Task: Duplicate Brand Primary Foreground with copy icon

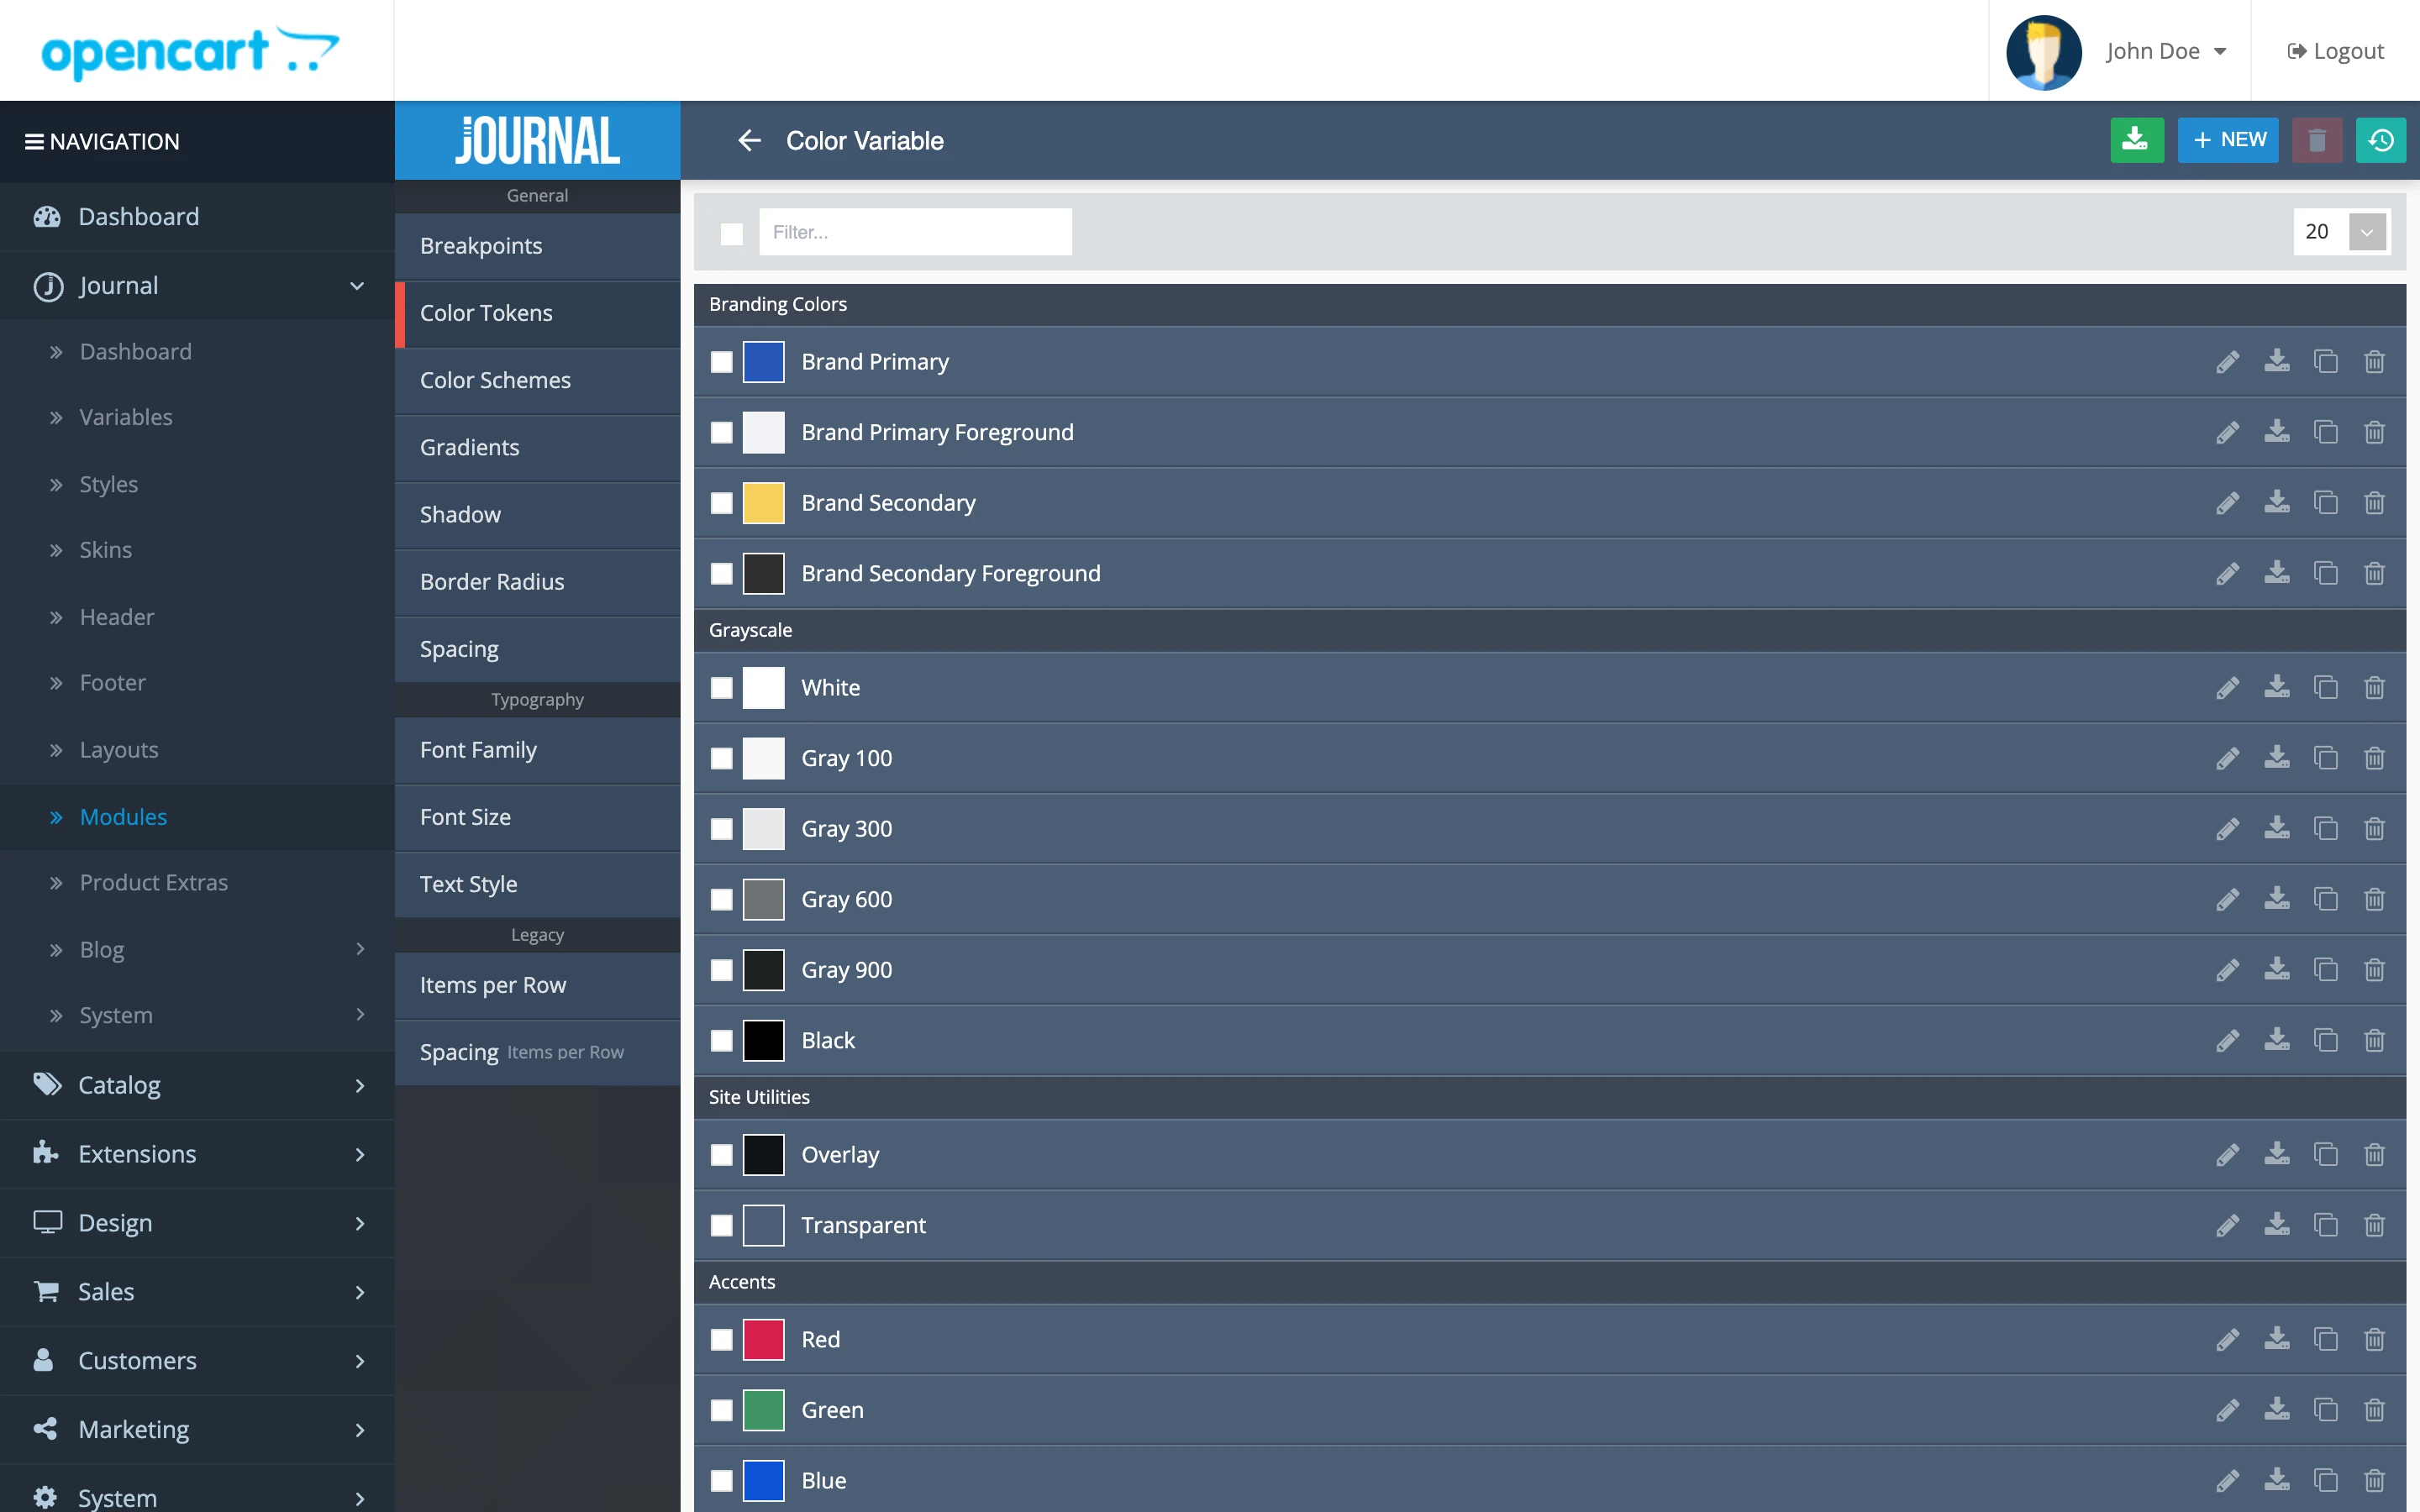Action: click(2326, 432)
